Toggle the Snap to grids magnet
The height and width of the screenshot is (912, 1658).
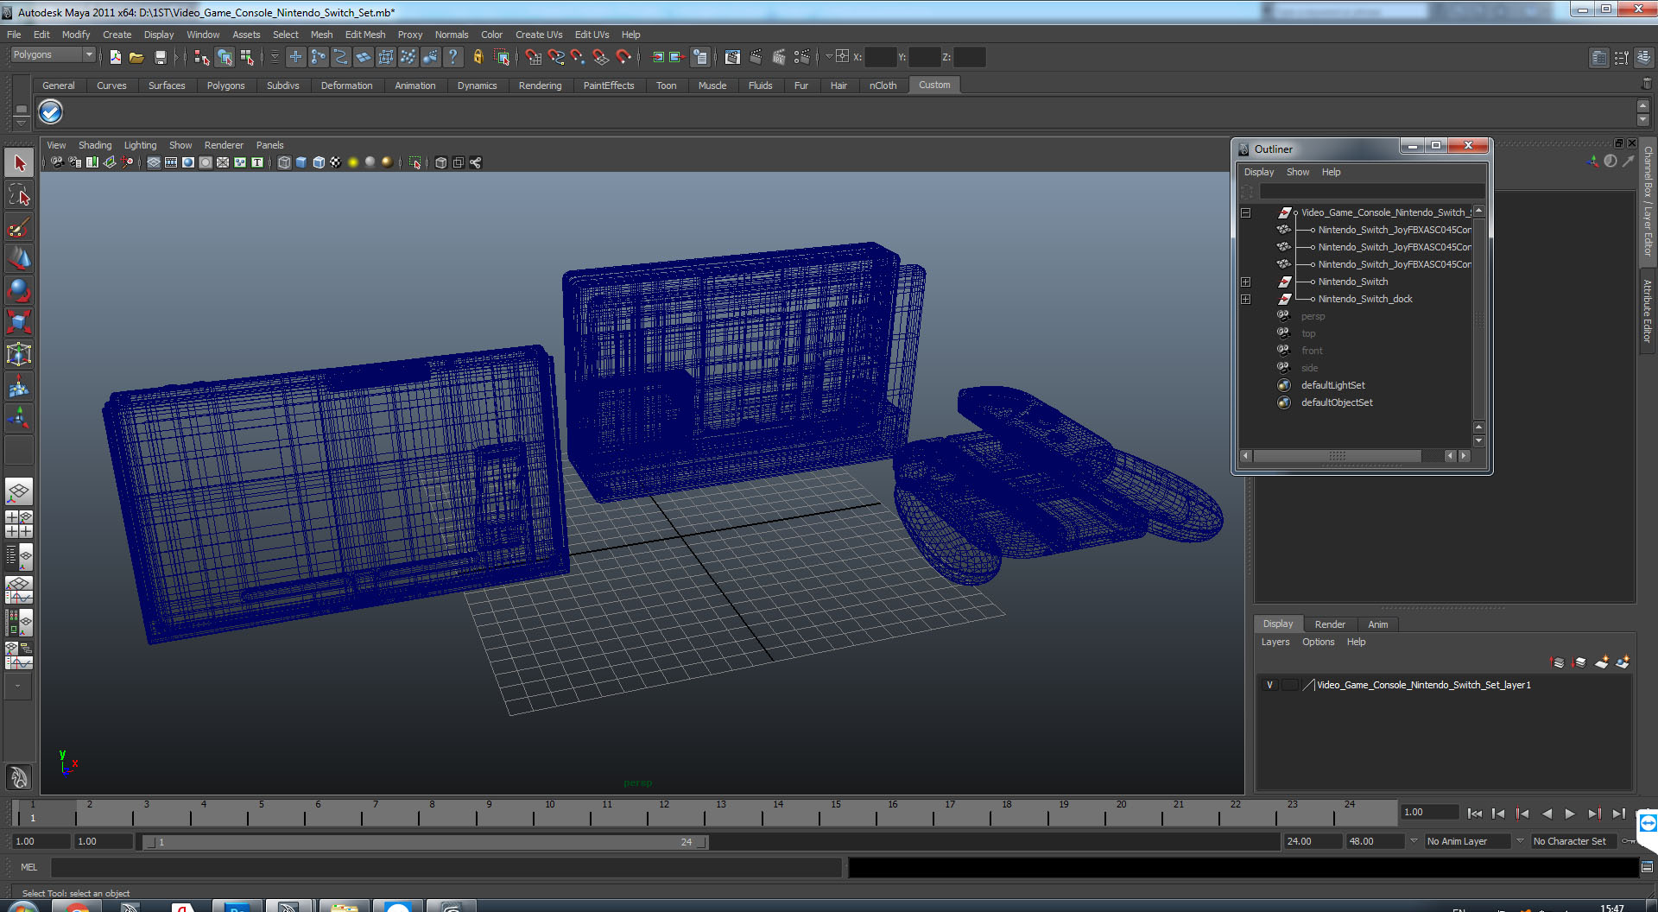pyautogui.click(x=533, y=57)
